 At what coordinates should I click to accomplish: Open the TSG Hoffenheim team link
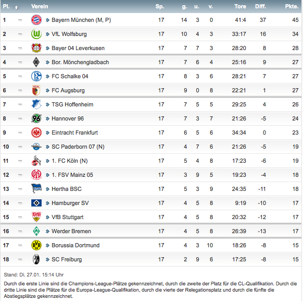pos(72,104)
